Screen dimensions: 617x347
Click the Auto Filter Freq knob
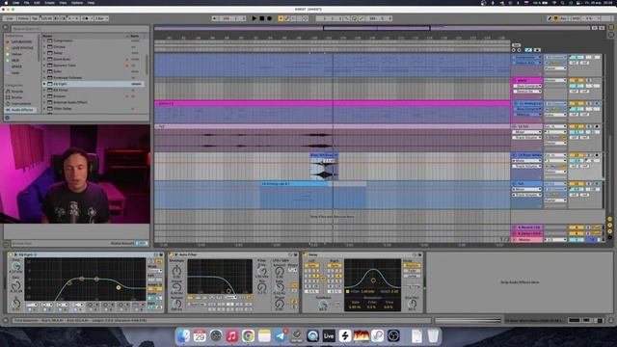[x=261, y=271]
